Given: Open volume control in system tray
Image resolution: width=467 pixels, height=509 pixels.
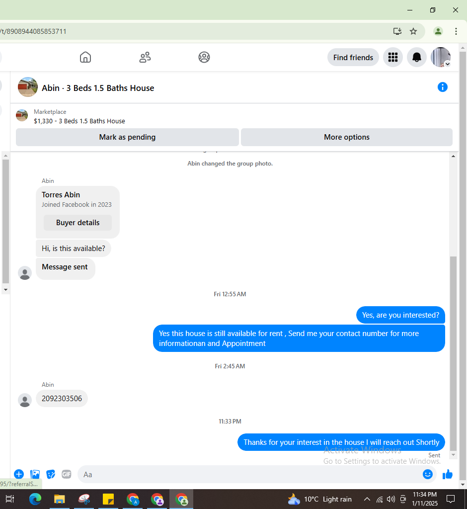Looking at the screenshot, I should 391,499.
